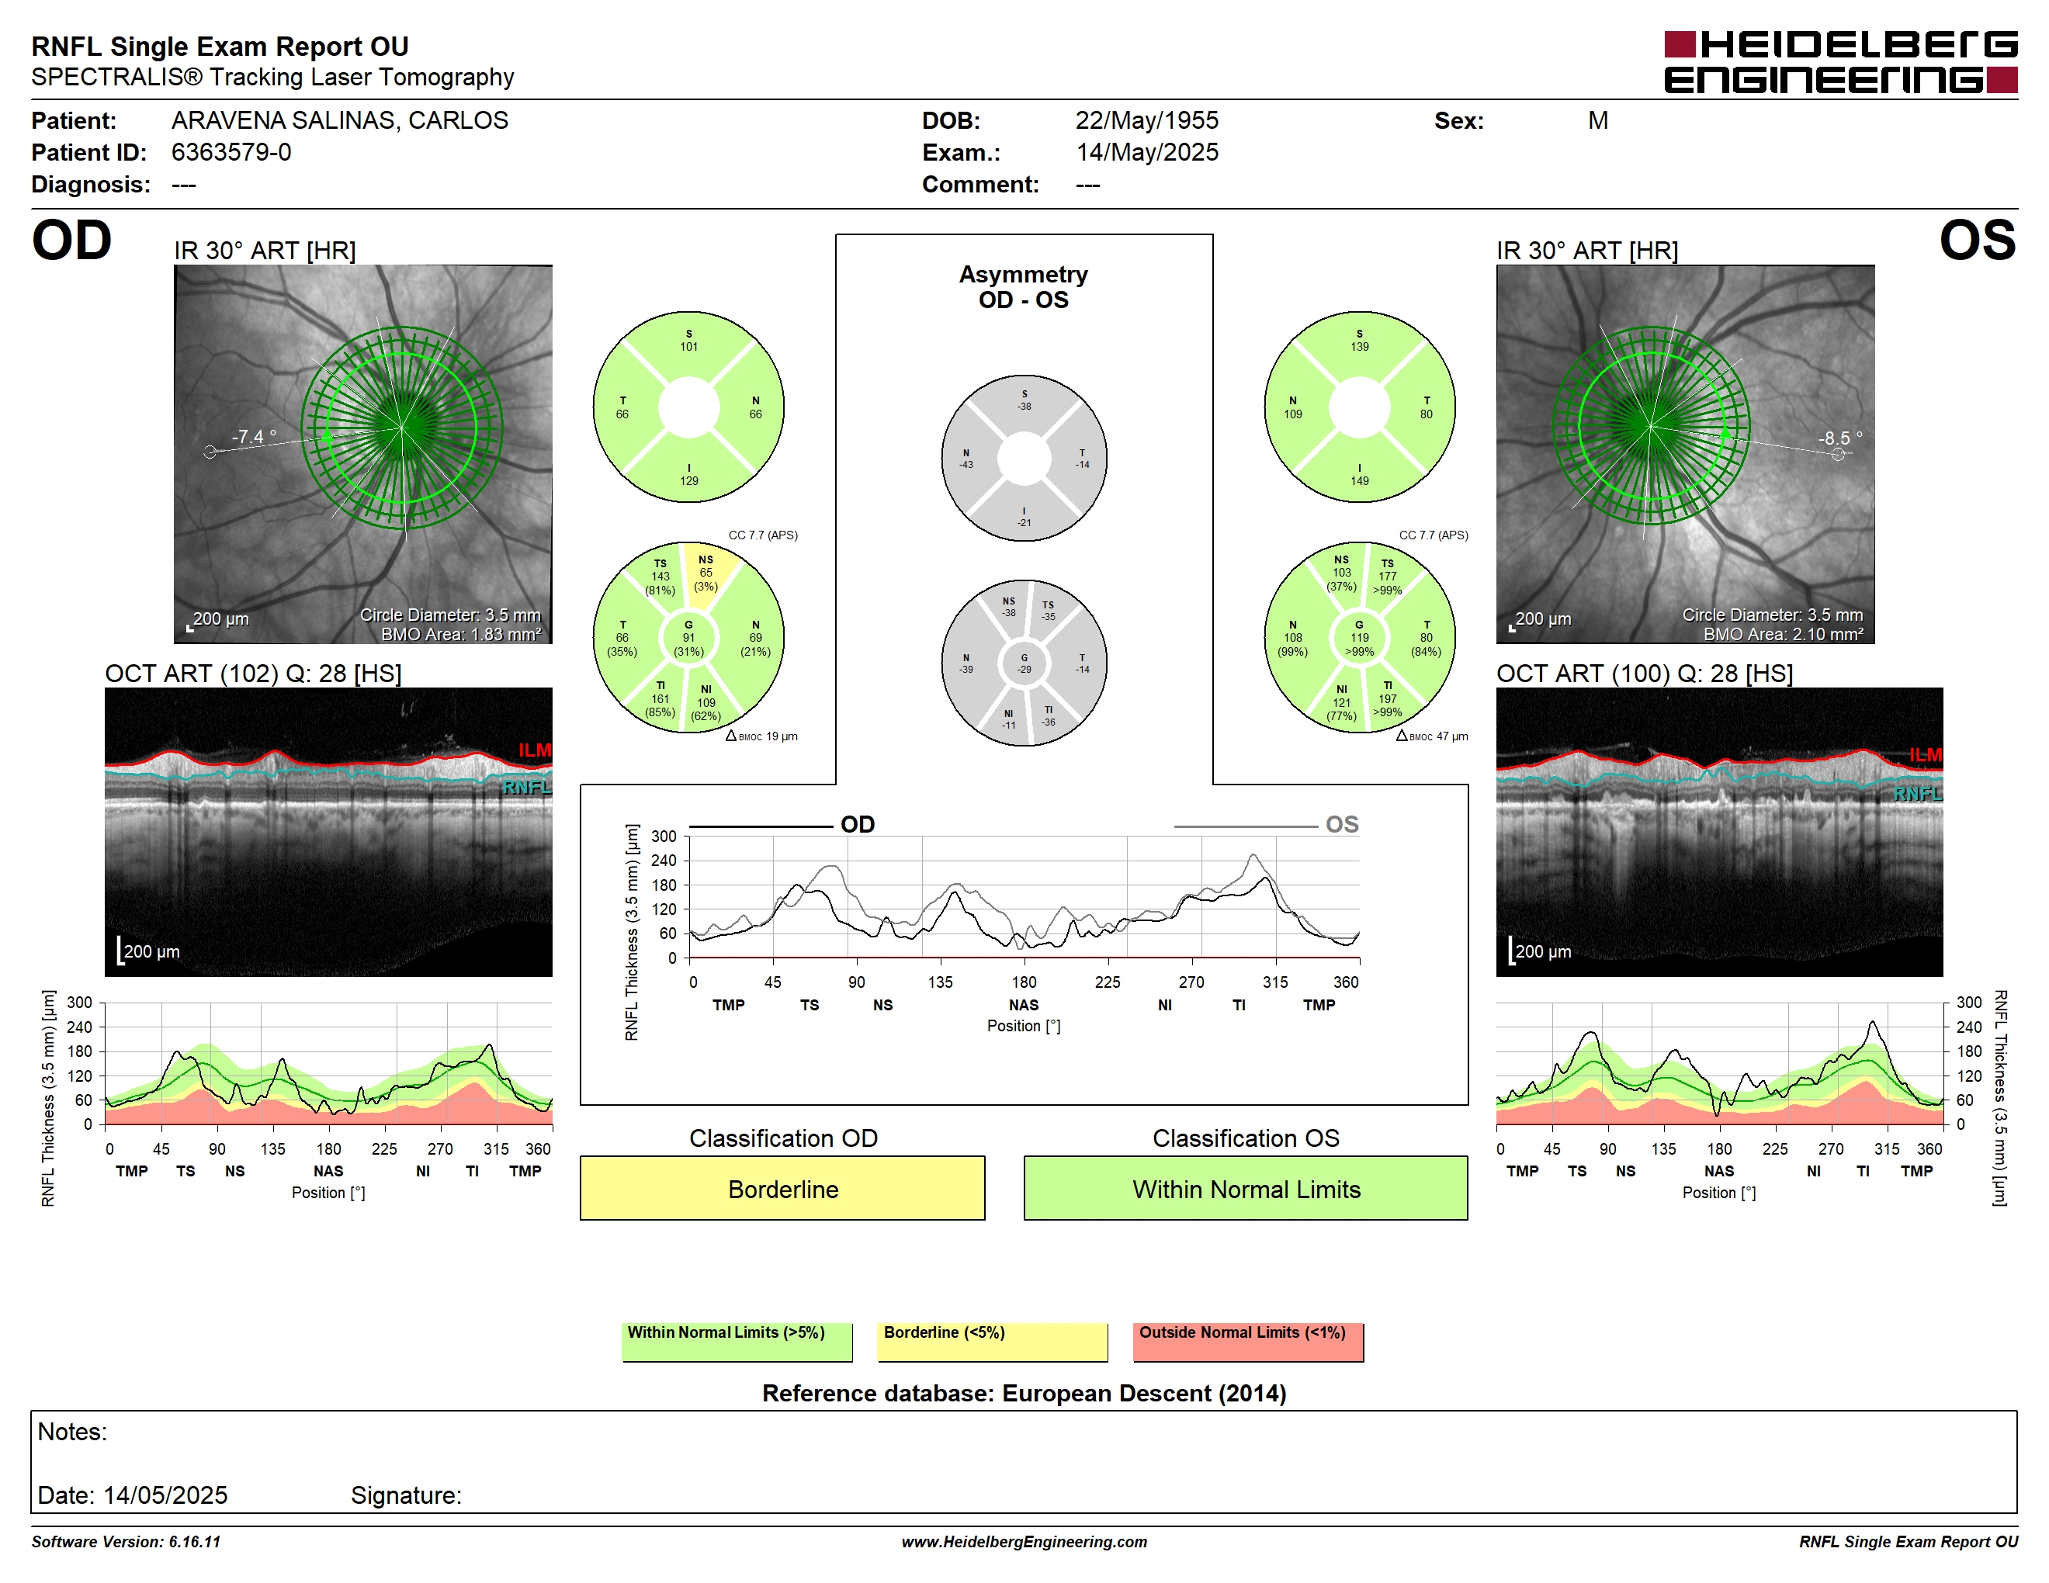
Task: Click the exam date 14/May/2025
Action: [1146, 152]
